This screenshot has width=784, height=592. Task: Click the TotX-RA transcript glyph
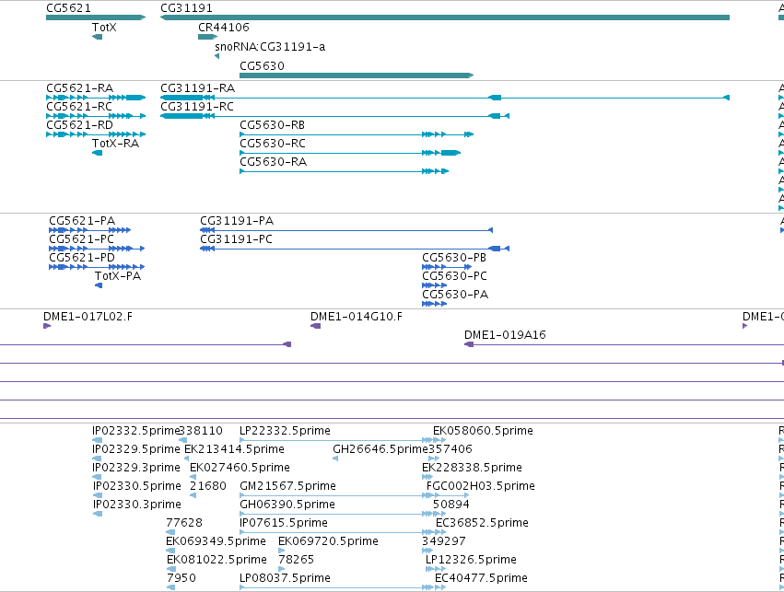pos(98,153)
